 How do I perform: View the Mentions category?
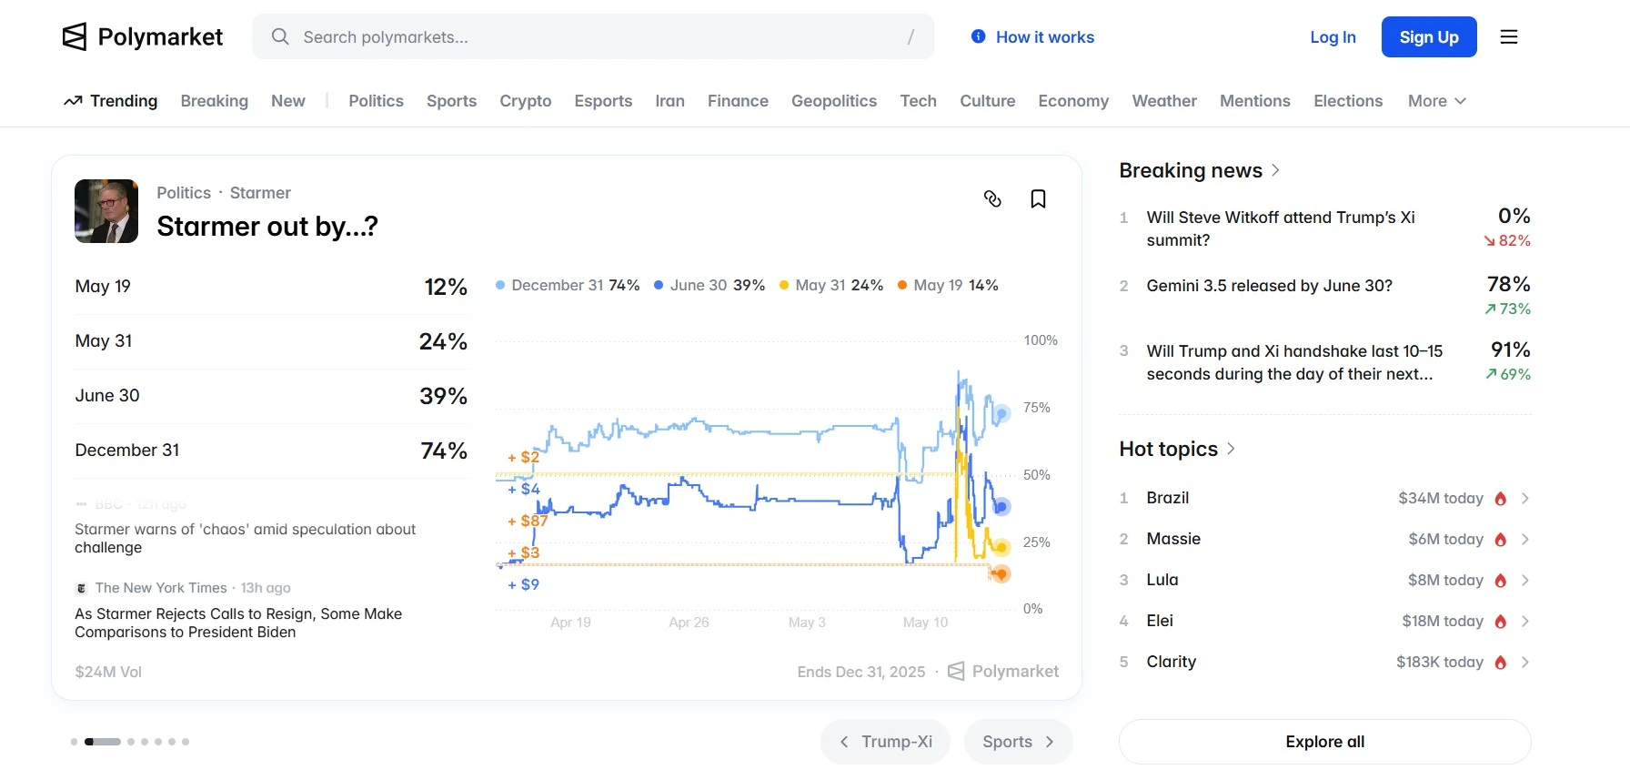pyautogui.click(x=1254, y=101)
